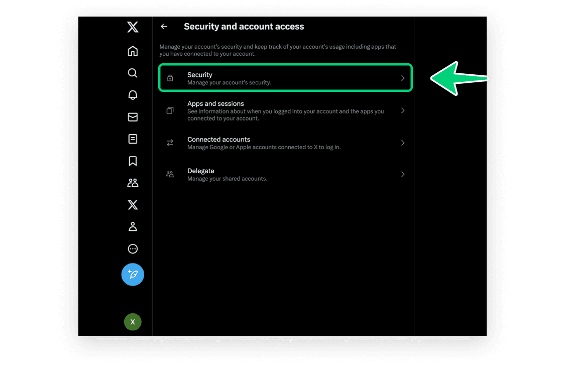Expand the Connected accounts chevron
This screenshot has width=565, height=369.
(x=402, y=143)
